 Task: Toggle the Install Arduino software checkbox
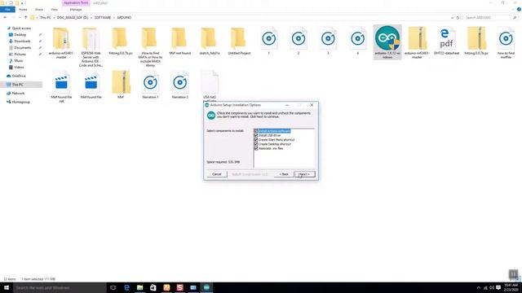point(256,131)
